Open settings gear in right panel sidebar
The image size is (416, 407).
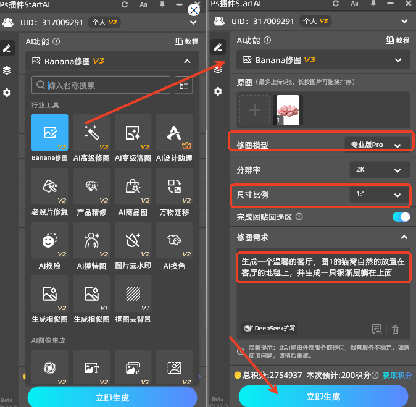[x=218, y=91]
